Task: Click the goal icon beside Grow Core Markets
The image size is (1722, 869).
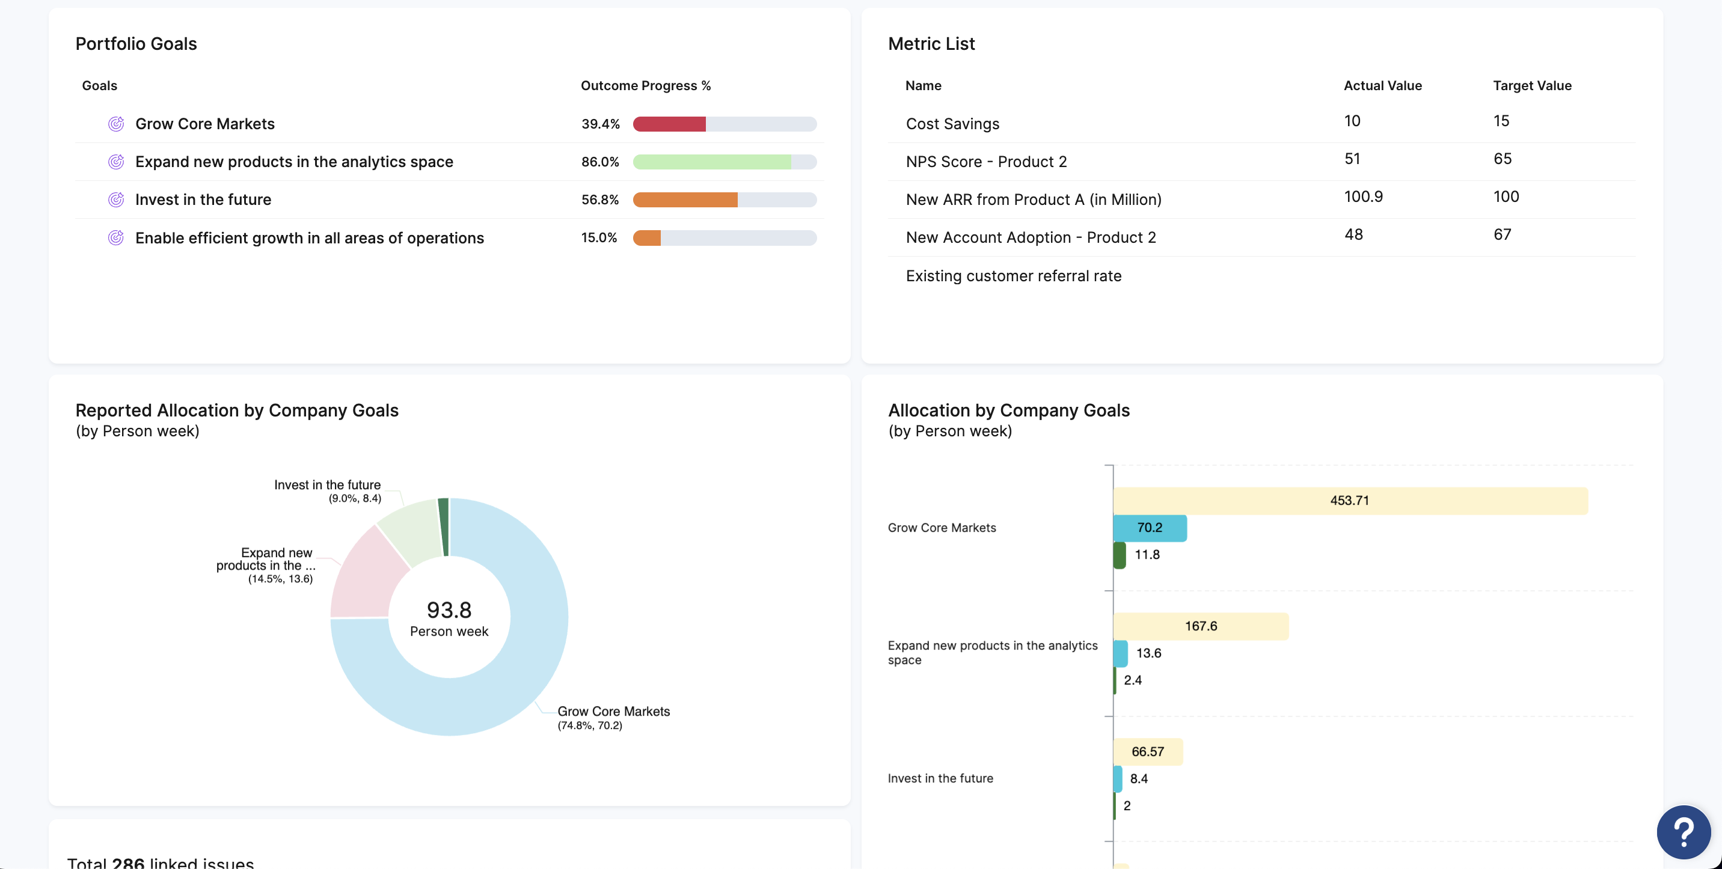Action: pos(115,124)
